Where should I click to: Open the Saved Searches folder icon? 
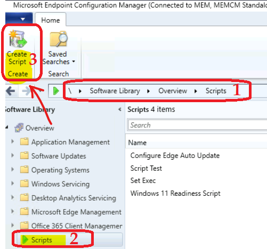[x=59, y=39]
